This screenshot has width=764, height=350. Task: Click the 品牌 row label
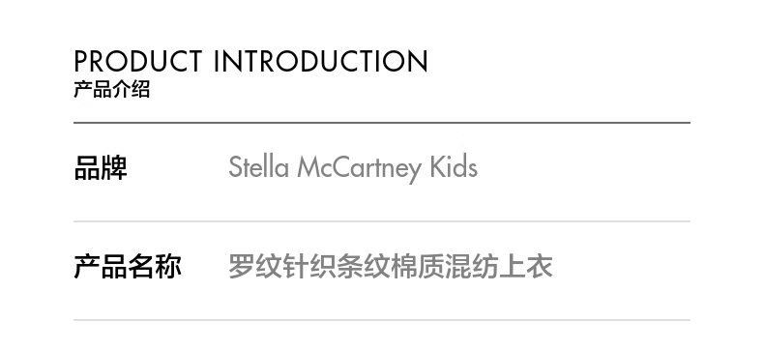pos(101,168)
